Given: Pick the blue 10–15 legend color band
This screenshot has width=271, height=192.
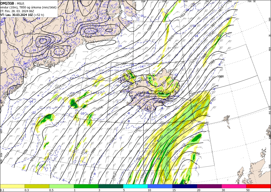Looking at the screenshot, I should click(x=160, y=186).
